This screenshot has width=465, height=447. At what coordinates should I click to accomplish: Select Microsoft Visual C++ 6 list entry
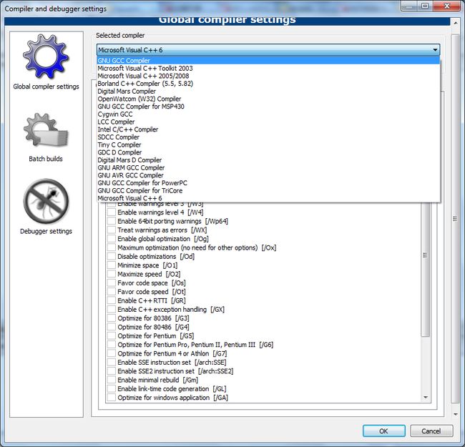tap(268, 198)
